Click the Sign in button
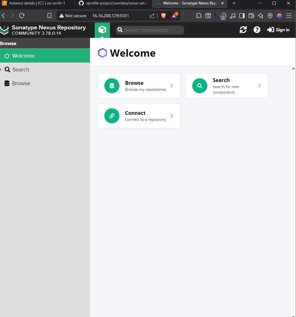The height and width of the screenshot is (317, 296). (278, 30)
